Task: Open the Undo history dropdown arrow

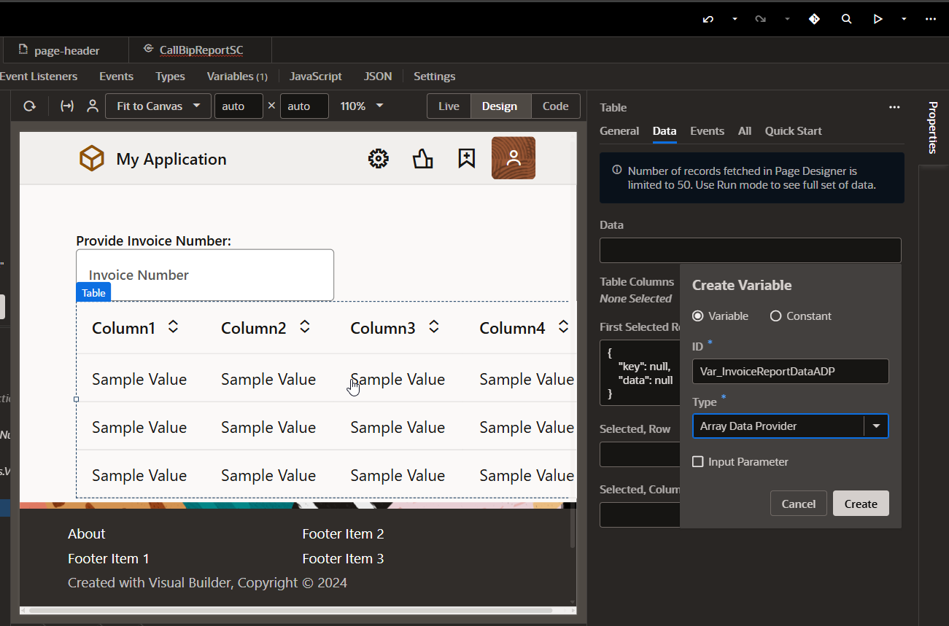Action: (x=735, y=19)
